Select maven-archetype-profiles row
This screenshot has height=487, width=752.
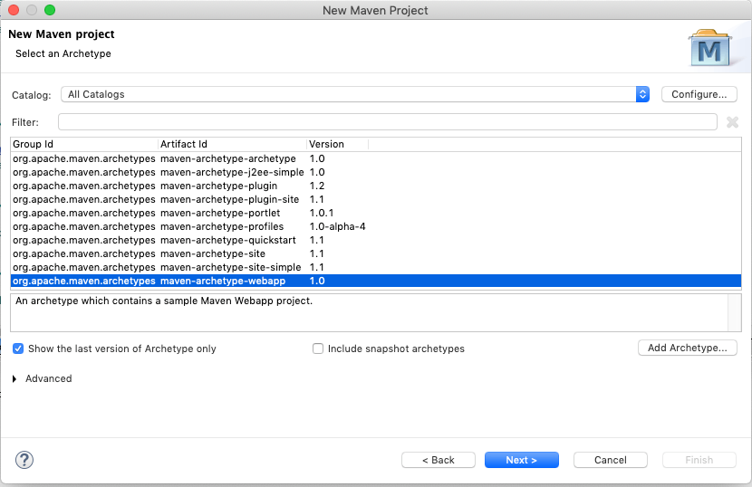click(376, 226)
